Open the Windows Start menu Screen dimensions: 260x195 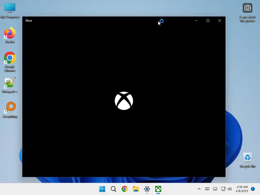[102, 189]
